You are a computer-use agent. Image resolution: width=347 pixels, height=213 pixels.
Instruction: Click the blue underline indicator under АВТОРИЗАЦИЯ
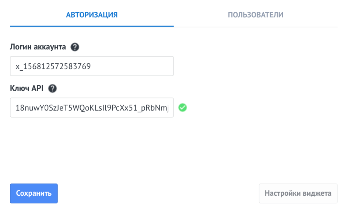click(92, 26)
